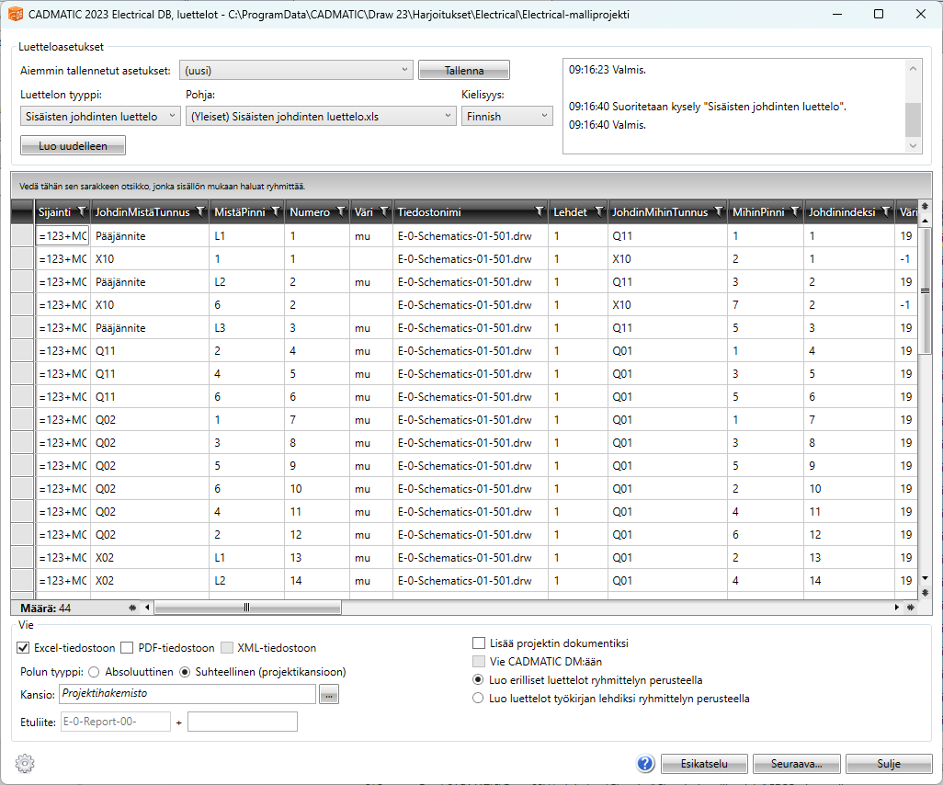The image size is (943, 785).
Task: Click the browse folder button next to Kansio
Action: pyautogui.click(x=329, y=696)
